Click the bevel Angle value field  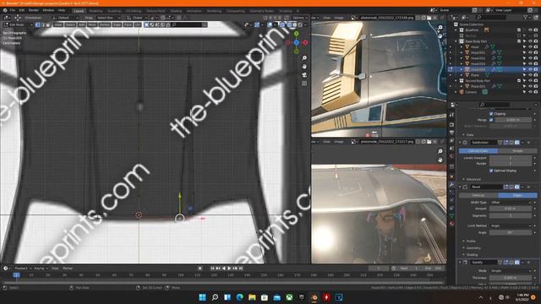[511, 233]
